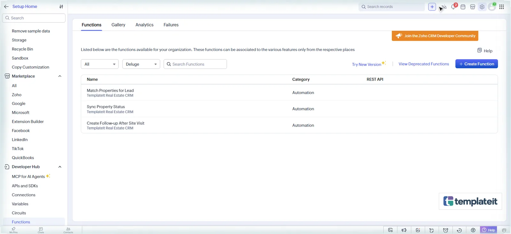Collapse the Marketplace section

[x=60, y=76]
